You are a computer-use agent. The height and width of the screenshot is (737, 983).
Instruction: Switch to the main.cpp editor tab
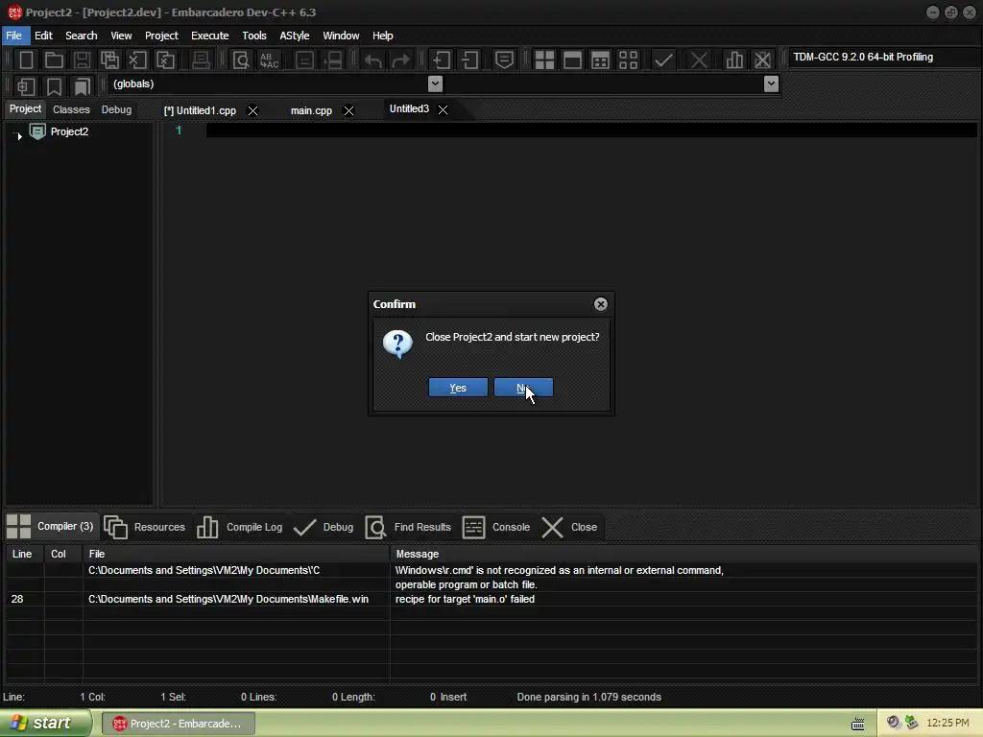(x=311, y=111)
